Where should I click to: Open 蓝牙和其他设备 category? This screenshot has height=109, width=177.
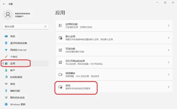click(x=26, y=43)
